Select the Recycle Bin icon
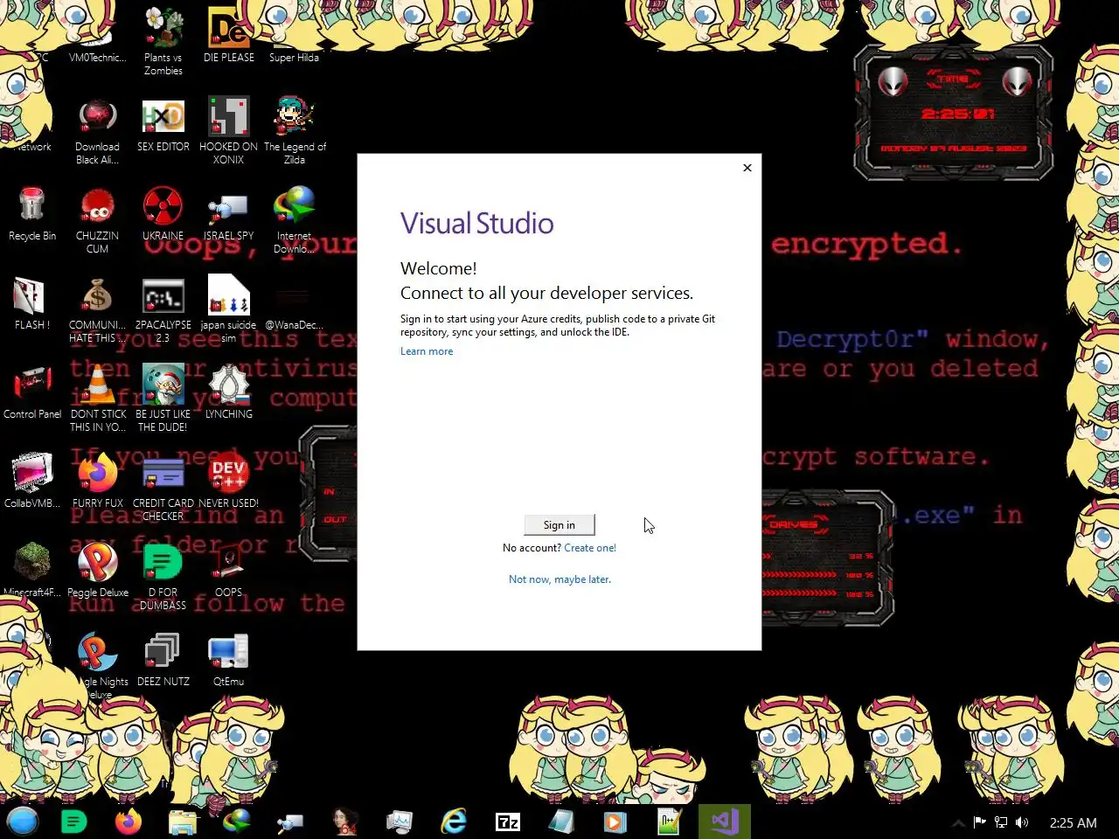1119x839 pixels. point(32,214)
